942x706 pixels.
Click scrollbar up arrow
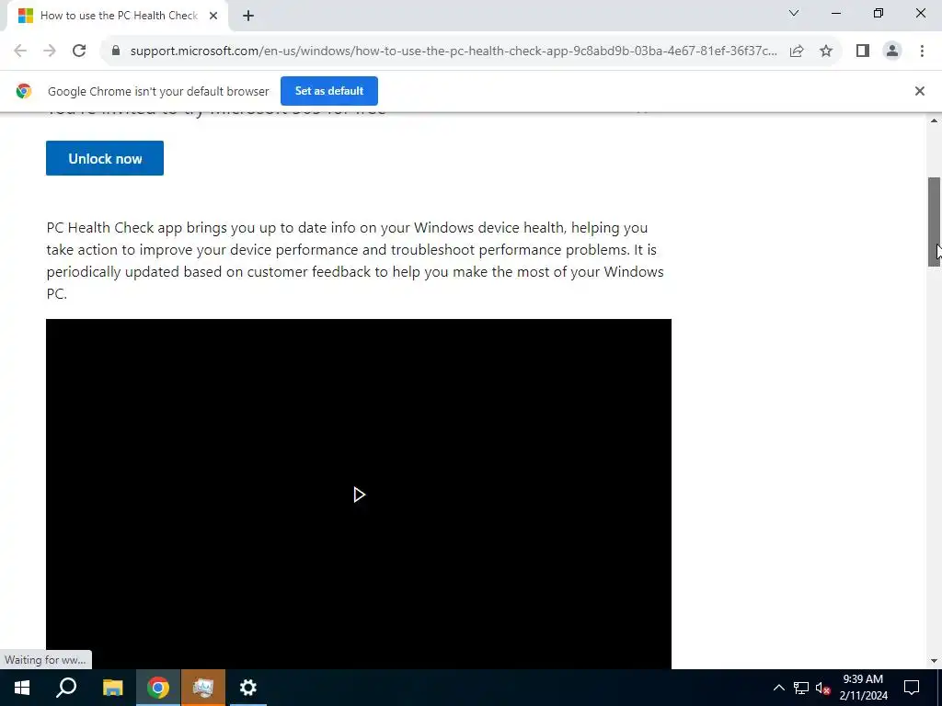[935, 121]
